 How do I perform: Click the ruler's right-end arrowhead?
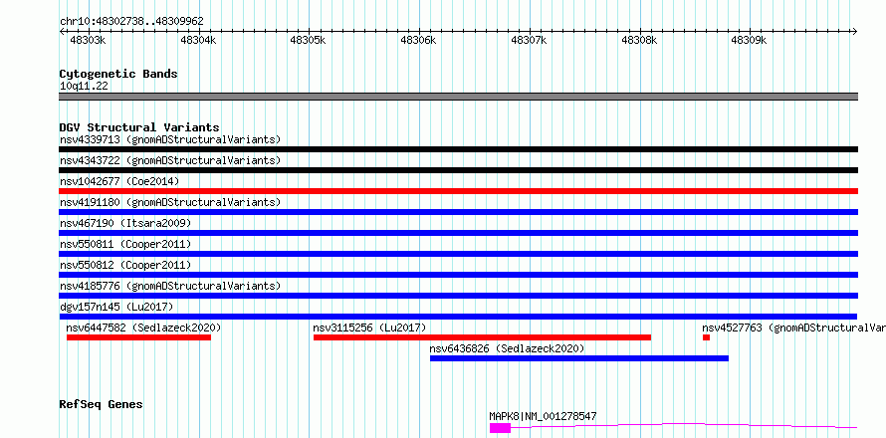[x=854, y=31]
